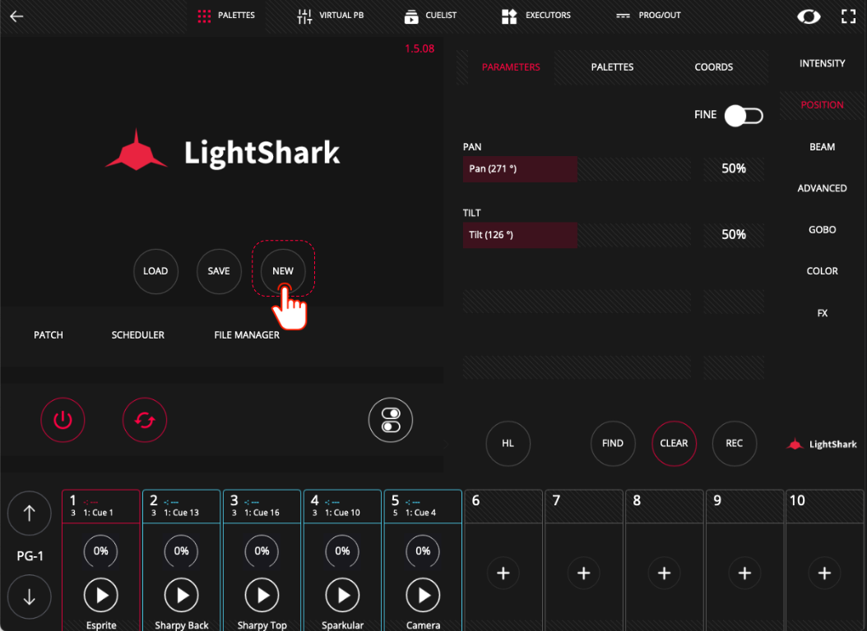Page down with the arrow below PG-1
Screen dimensions: 867x631
(30, 596)
